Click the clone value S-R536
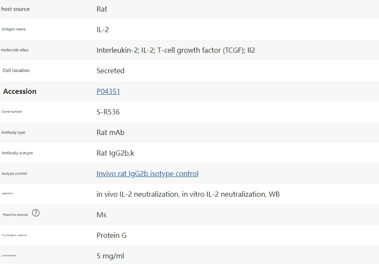 108,112
